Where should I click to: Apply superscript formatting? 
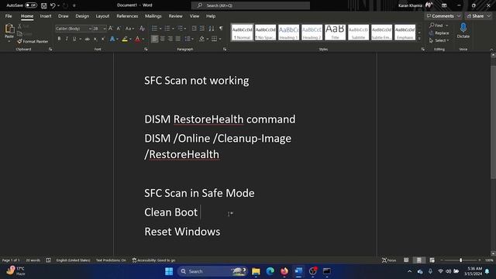point(103,39)
